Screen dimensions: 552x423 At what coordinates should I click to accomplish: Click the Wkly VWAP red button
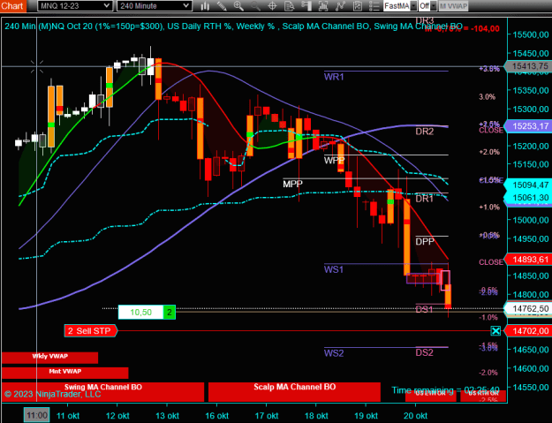point(49,358)
